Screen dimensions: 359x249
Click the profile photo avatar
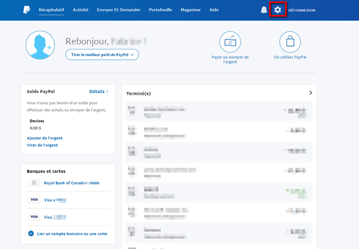click(40, 45)
